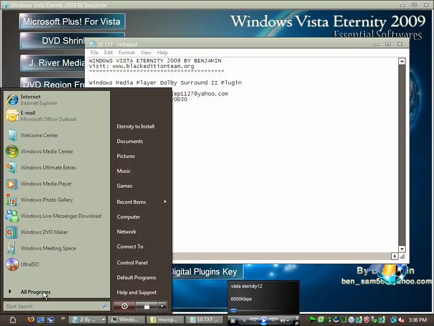Open Network from Start menu
434x326 pixels.
point(126,232)
